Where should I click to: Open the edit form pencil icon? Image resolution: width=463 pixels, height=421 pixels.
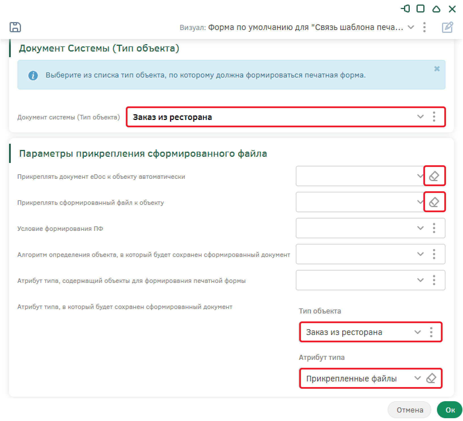(x=447, y=27)
